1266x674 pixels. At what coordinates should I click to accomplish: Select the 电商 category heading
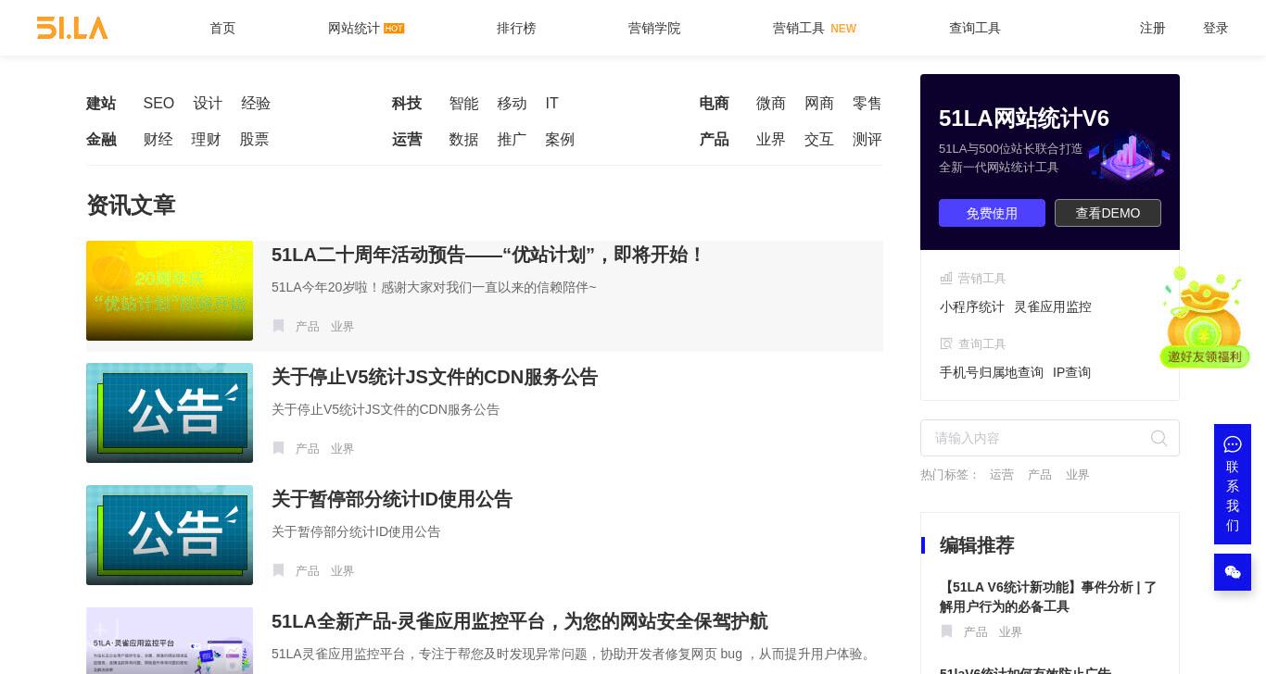[715, 104]
